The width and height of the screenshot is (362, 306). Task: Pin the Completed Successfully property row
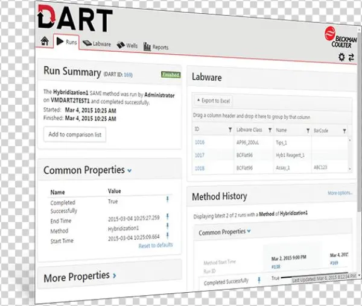point(168,199)
